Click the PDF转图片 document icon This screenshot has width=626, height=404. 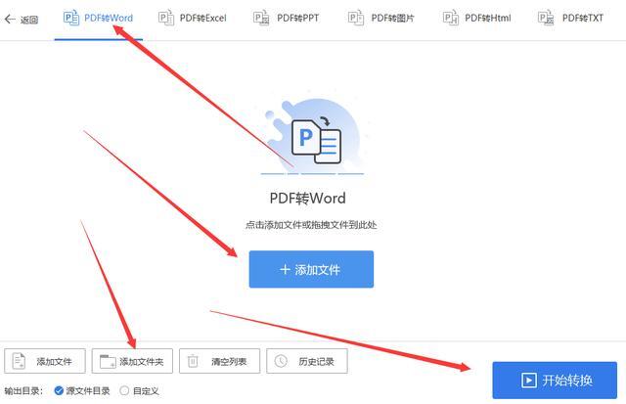(356, 18)
